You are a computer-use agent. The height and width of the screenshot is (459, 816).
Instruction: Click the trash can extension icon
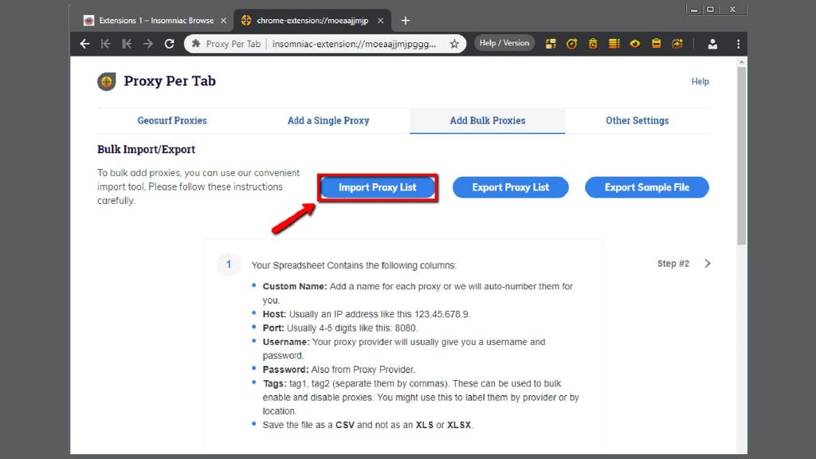point(593,44)
